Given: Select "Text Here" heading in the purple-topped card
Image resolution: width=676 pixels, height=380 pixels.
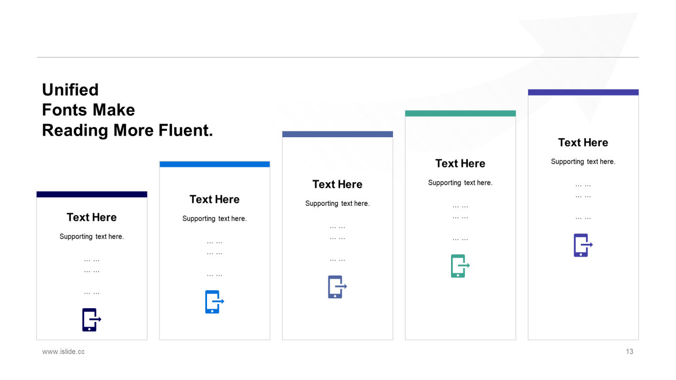Looking at the screenshot, I should click(583, 142).
